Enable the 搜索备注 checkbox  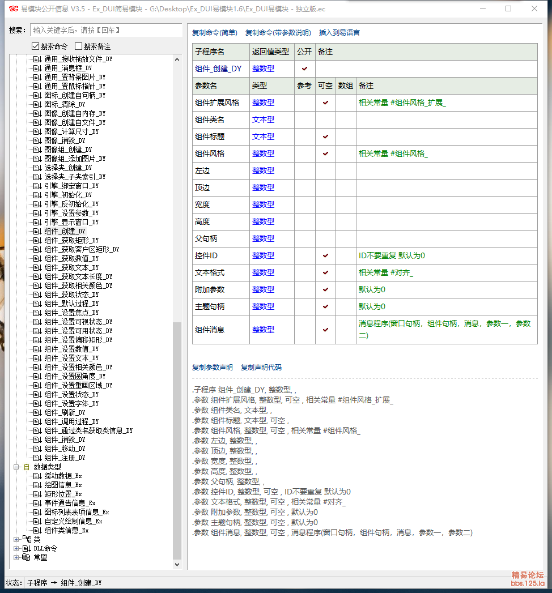78,46
